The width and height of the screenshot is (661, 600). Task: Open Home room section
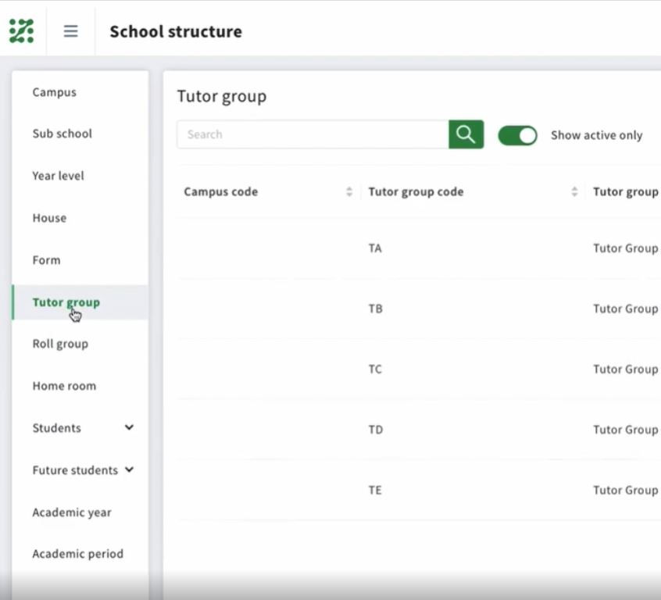pos(64,386)
